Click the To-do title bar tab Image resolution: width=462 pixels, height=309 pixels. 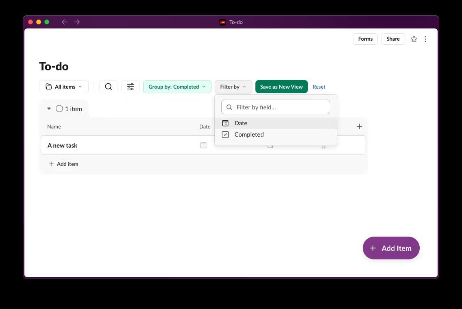(x=231, y=22)
